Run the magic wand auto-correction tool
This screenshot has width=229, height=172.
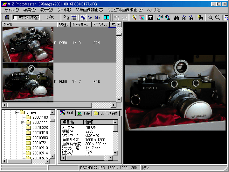[x=134, y=18]
